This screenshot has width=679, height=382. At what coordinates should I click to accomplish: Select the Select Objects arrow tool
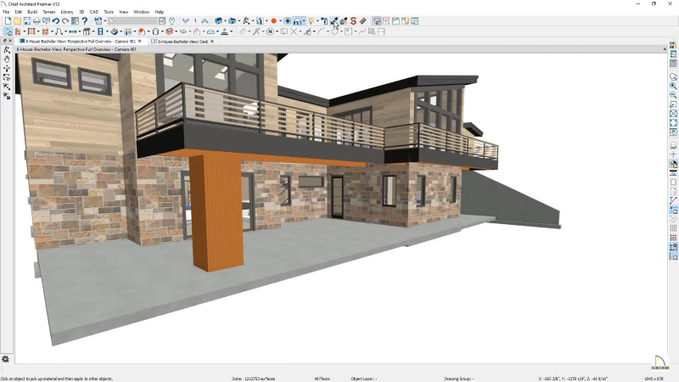pyautogui.click(x=8, y=31)
